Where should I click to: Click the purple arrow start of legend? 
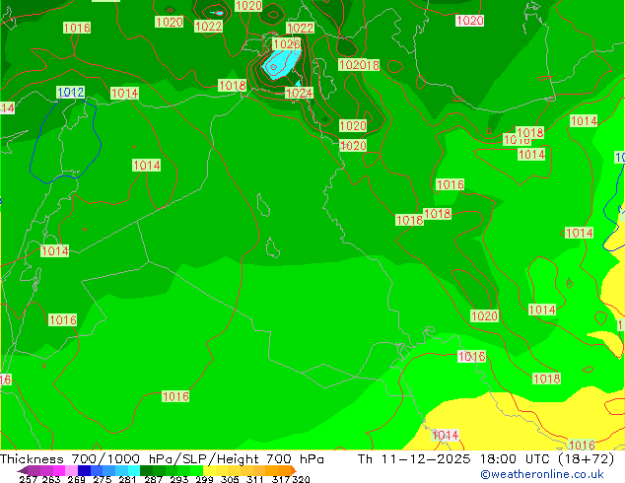23,470
